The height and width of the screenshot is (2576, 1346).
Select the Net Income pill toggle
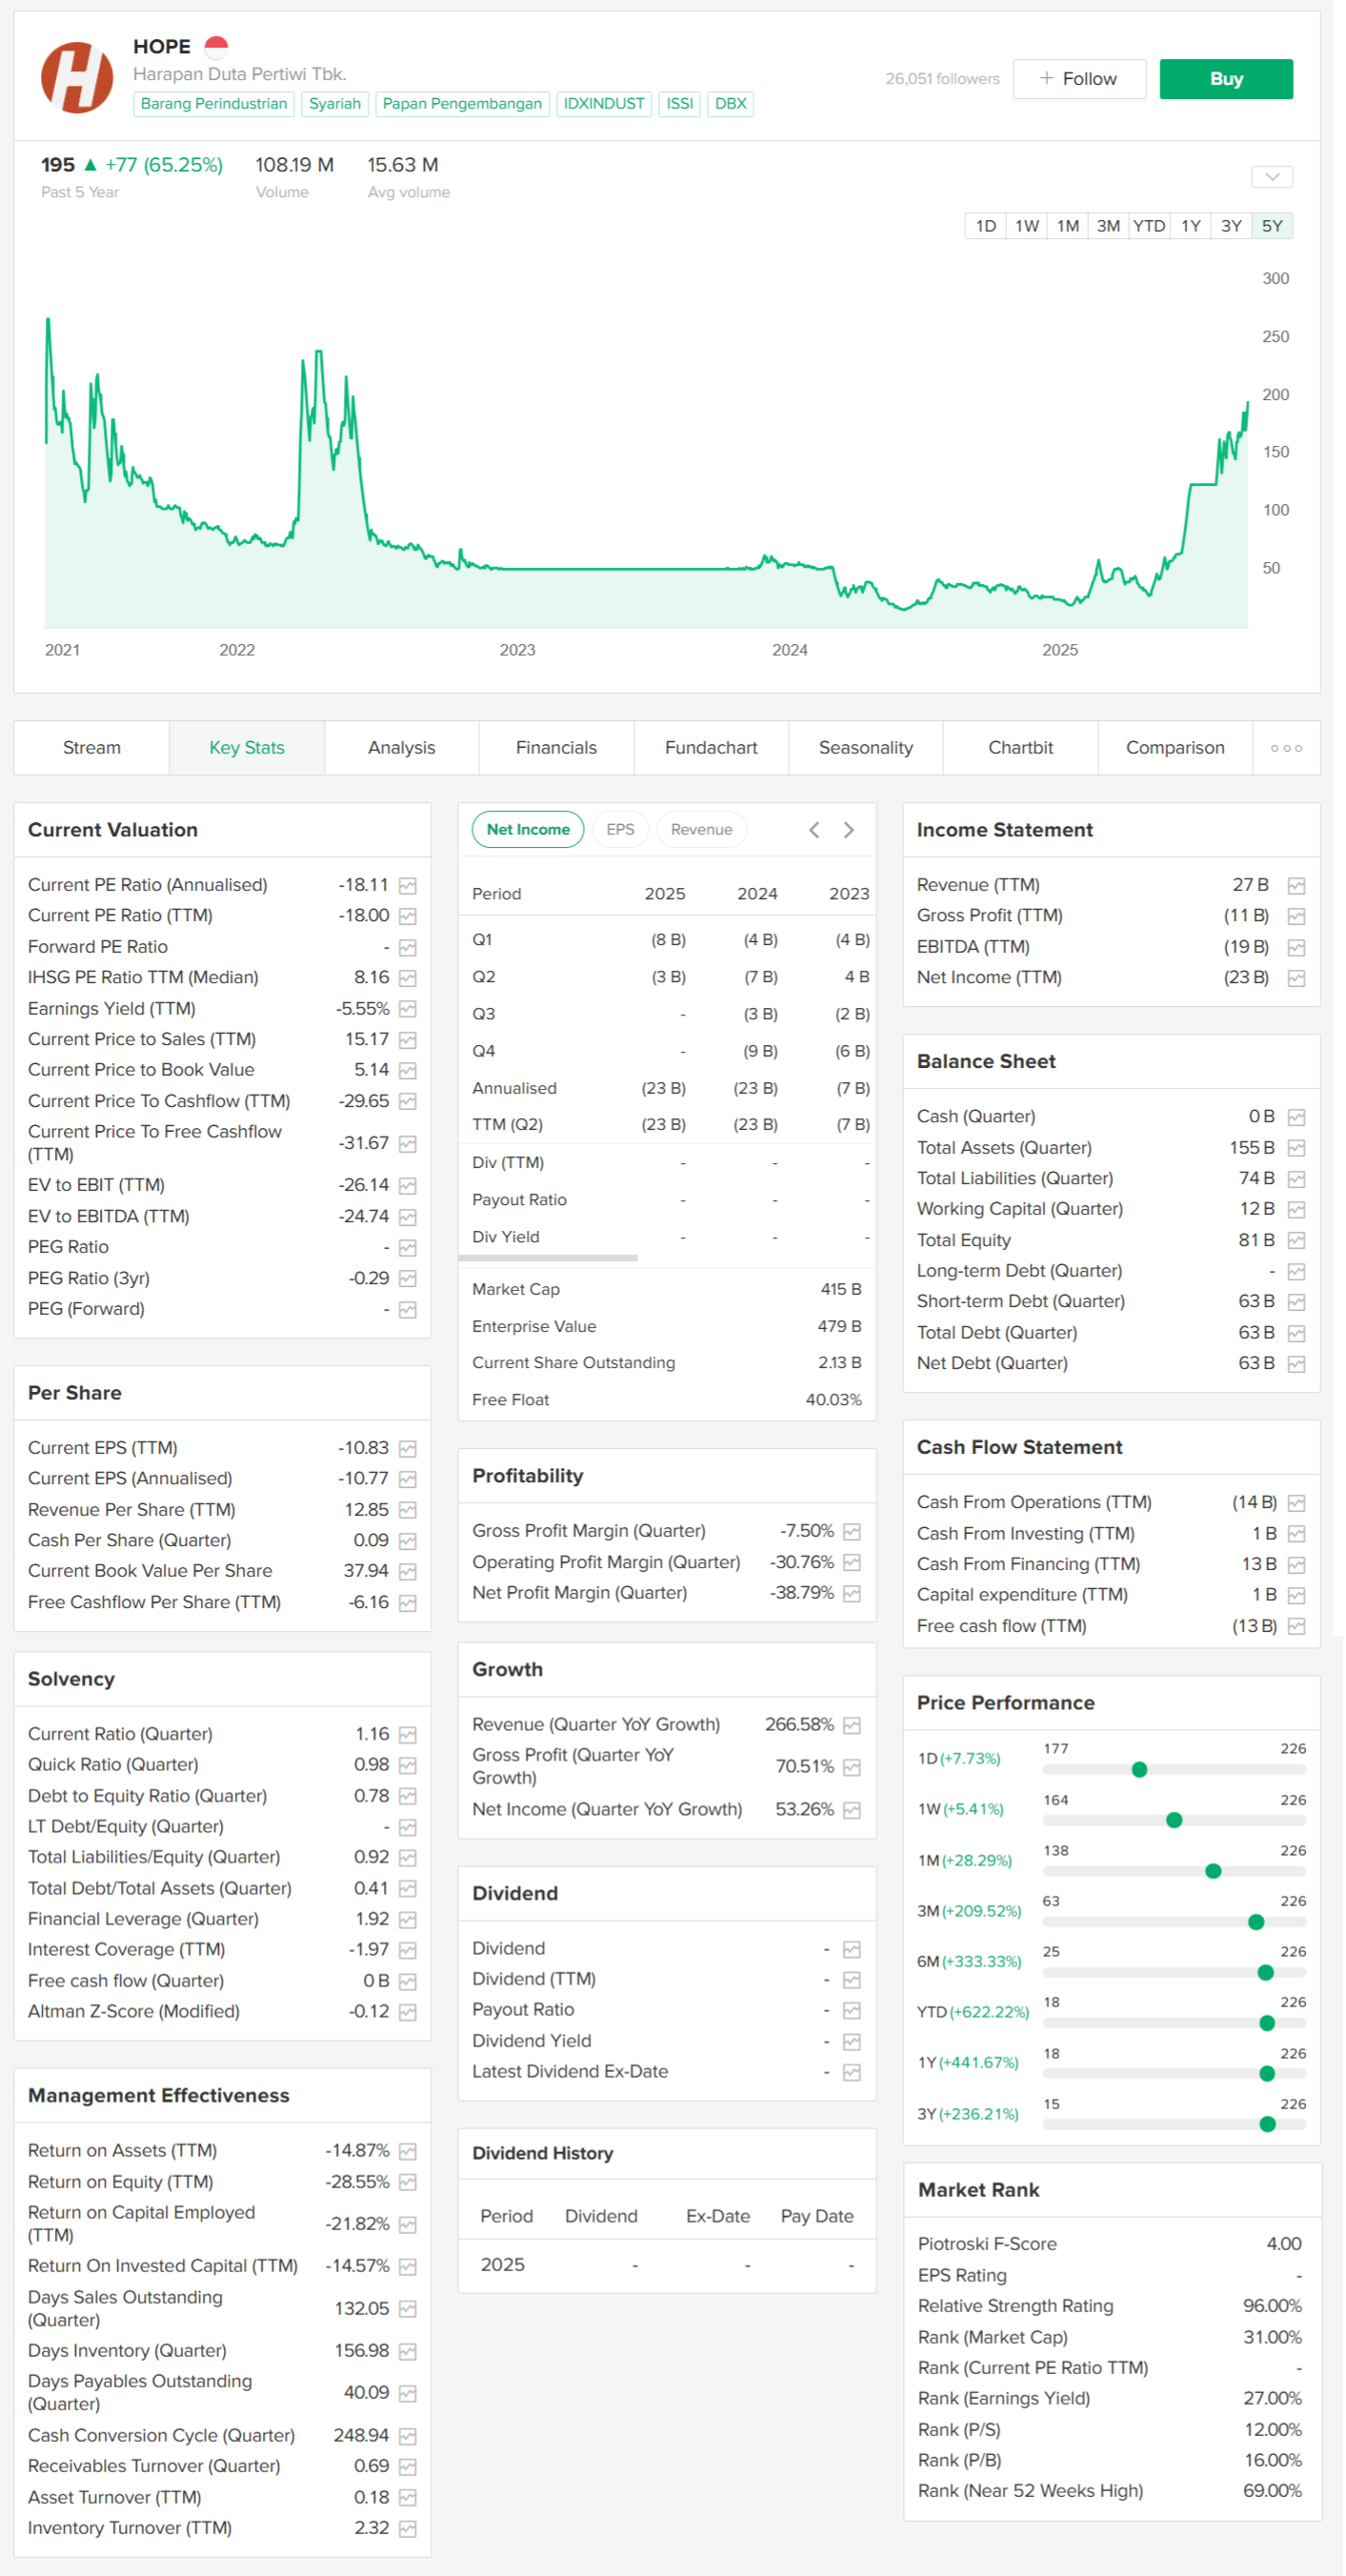point(527,830)
